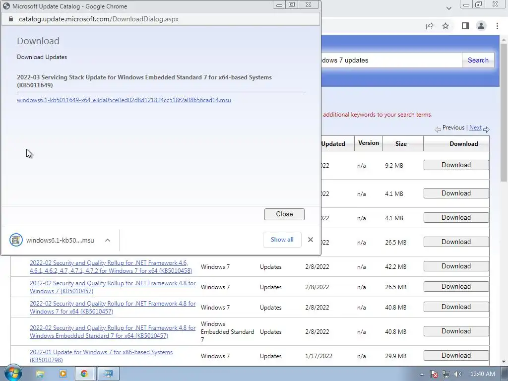This screenshot has height=381, width=508.
Task: Dismiss the download bar with X icon
Action: (311, 240)
